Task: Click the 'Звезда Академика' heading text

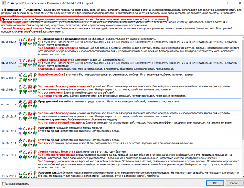Action: coord(15,22)
